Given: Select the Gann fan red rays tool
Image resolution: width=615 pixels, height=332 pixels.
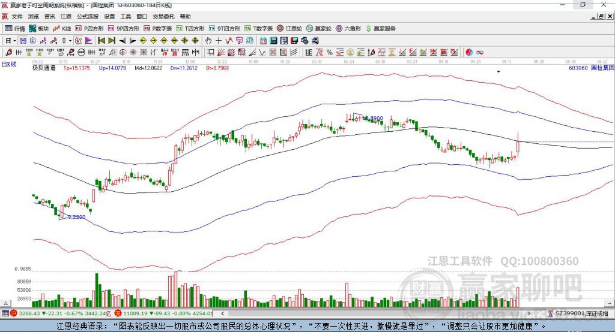Looking at the screenshot, I should click(x=221, y=53).
